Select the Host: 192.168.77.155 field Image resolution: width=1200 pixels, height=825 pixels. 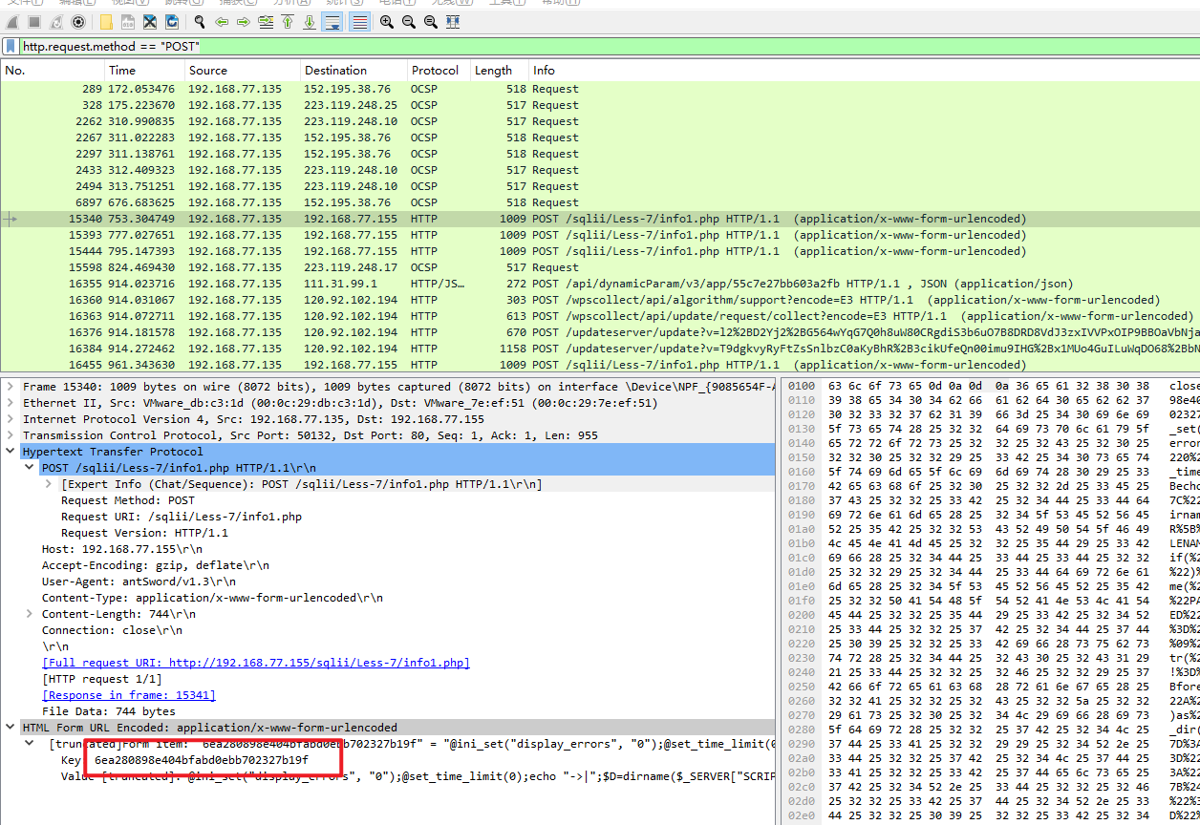(x=122, y=549)
